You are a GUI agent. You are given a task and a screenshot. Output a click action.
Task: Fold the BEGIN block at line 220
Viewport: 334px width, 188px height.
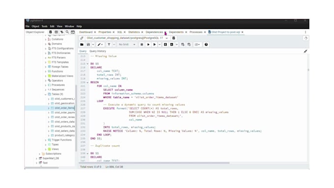pyautogui.click(x=87, y=82)
